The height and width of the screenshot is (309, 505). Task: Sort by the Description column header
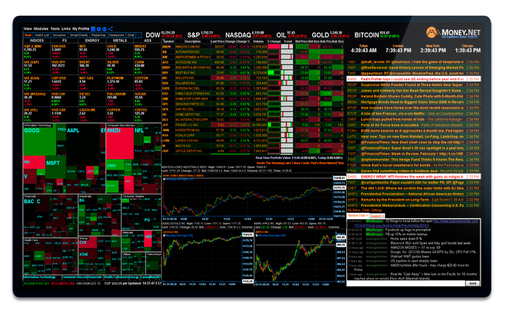pos(193,41)
